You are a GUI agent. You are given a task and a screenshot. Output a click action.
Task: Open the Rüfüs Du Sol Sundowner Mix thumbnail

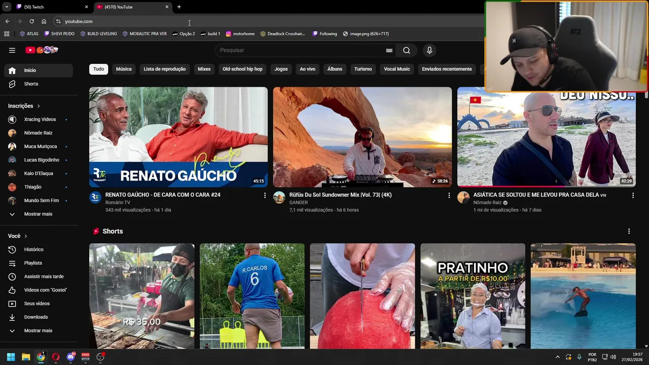[x=363, y=137]
